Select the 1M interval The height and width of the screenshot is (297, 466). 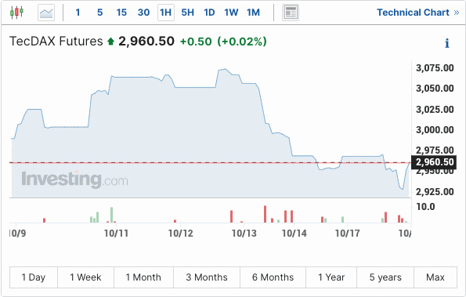253,13
